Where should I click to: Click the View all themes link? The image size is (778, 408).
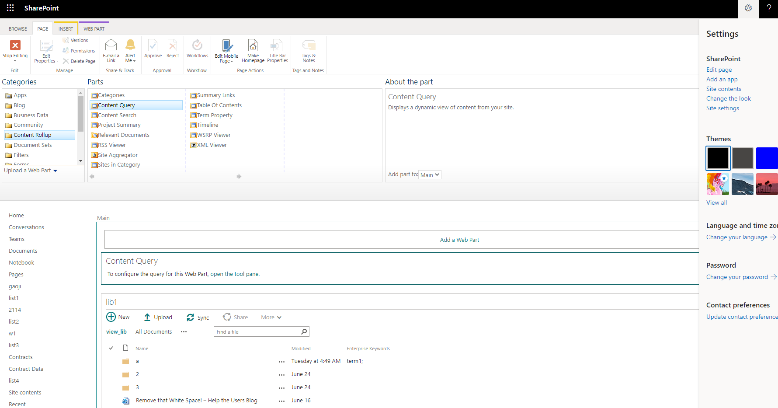coord(716,203)
